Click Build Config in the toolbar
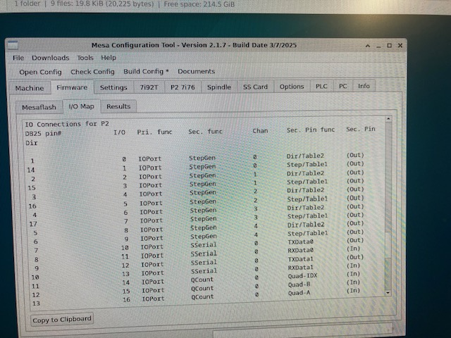 [x=146, y=72]
